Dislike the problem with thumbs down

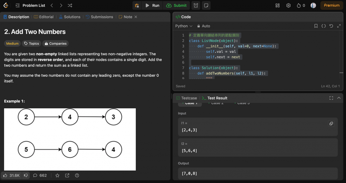(26, 175)
